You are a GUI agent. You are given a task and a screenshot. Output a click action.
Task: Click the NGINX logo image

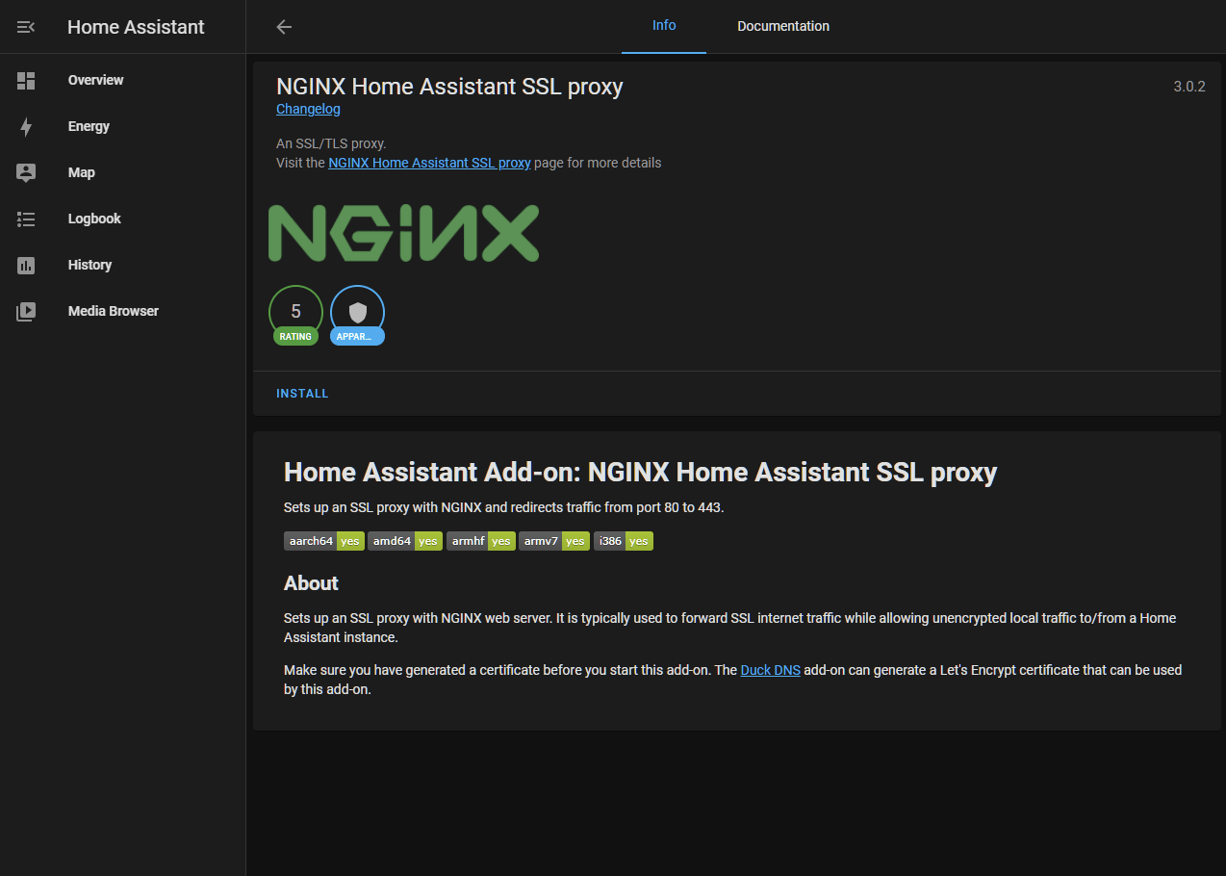click(403, 232)
